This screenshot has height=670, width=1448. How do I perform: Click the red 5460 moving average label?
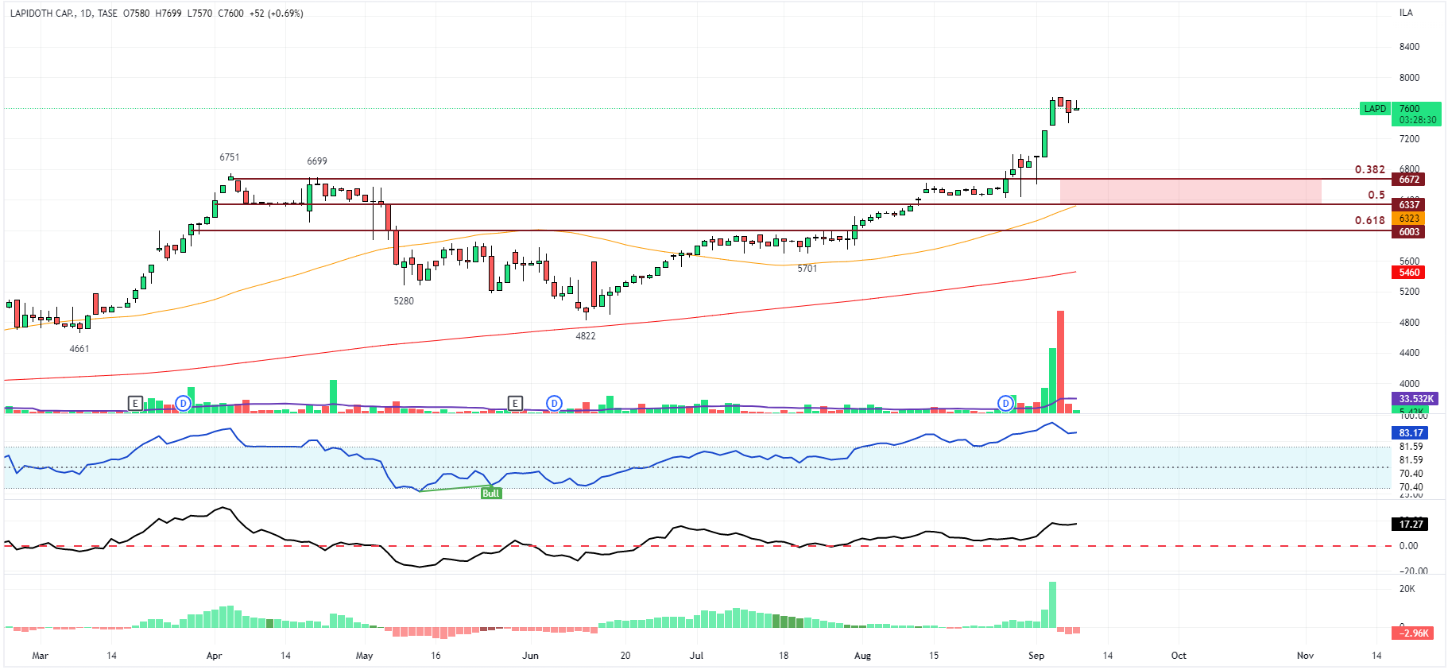coord(1408,273)
